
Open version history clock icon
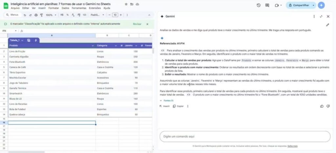tap(259, 5)
